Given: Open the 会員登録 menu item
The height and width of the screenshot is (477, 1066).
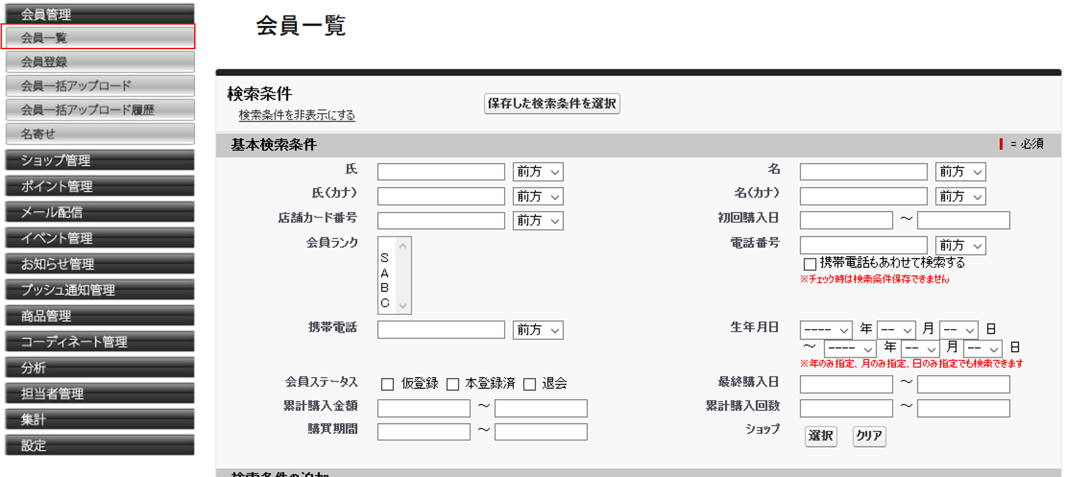Looking at the screenshot, I should [x=100, y=62].
